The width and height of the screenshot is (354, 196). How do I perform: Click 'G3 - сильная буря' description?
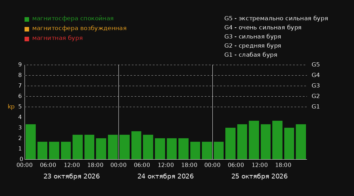253,36
